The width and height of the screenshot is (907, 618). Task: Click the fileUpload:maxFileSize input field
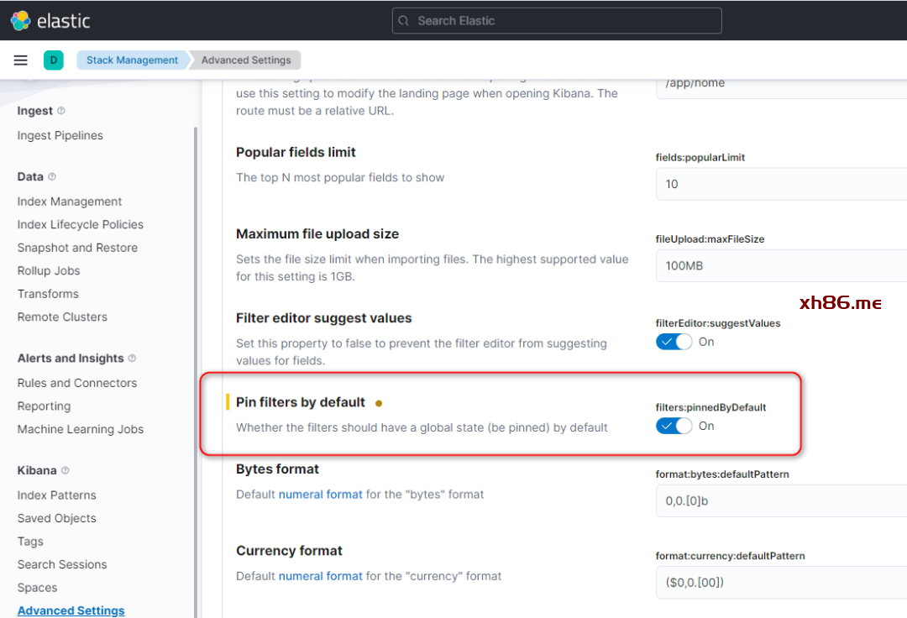[x=781, y=265]
